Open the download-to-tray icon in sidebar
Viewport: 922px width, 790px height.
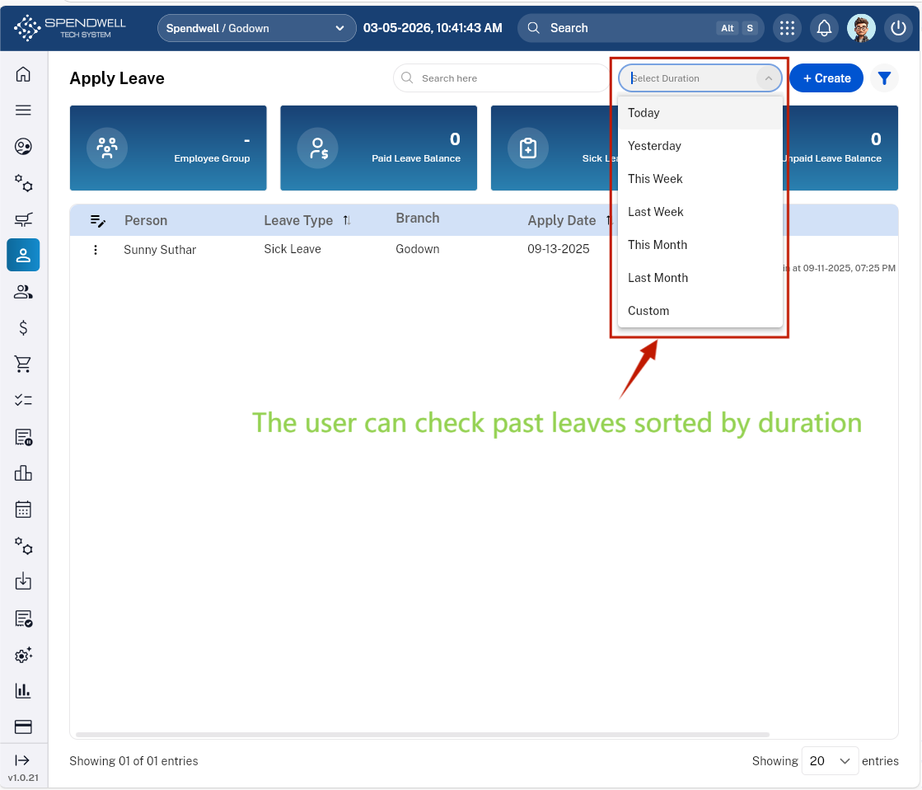(23, 581)
